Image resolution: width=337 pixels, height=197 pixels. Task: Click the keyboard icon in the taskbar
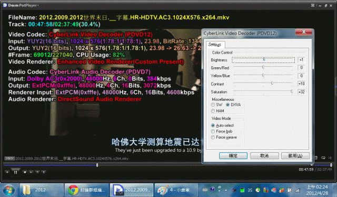pyautogui.click(x=205, y=190)
